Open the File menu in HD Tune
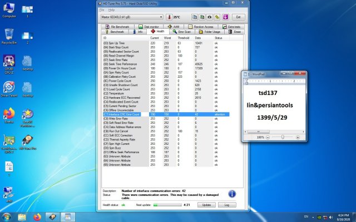This screenshot has width=356, height=222. pos(102,10)
